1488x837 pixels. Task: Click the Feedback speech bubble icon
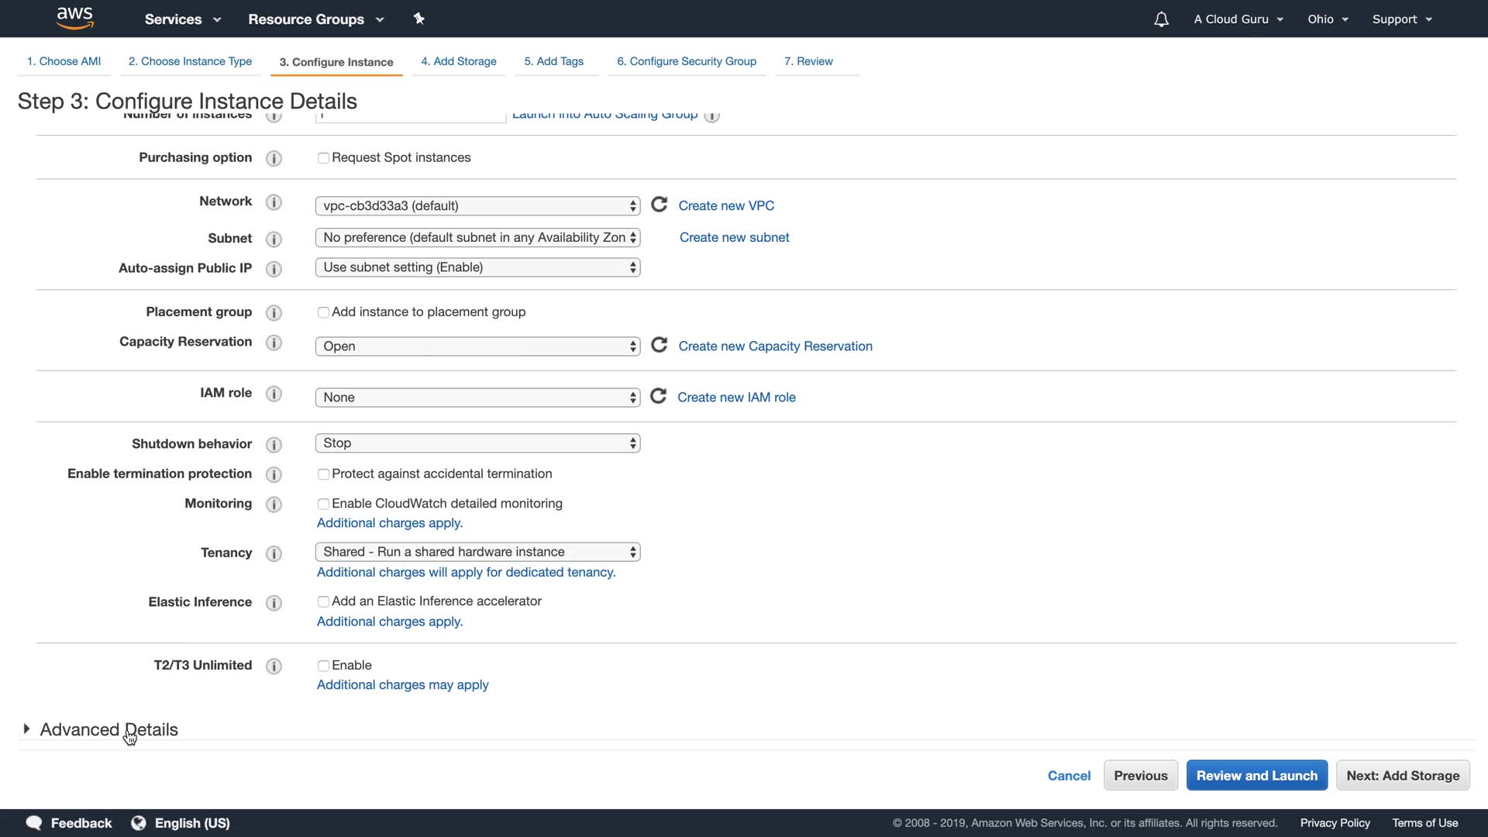pyautogui.click(x=34, y=822)
